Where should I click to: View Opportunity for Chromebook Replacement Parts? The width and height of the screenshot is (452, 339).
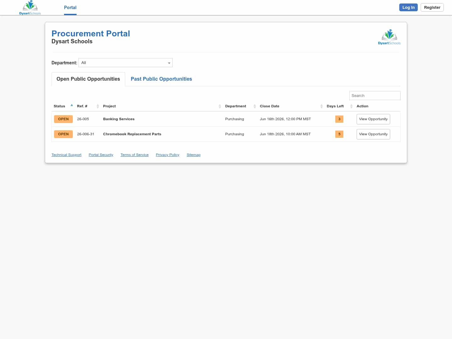[373, 134]
